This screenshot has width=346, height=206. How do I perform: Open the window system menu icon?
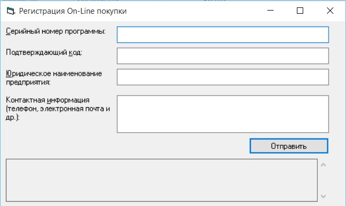[x=11, y=11]
